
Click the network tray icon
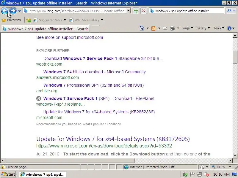[x=199, y=174]
